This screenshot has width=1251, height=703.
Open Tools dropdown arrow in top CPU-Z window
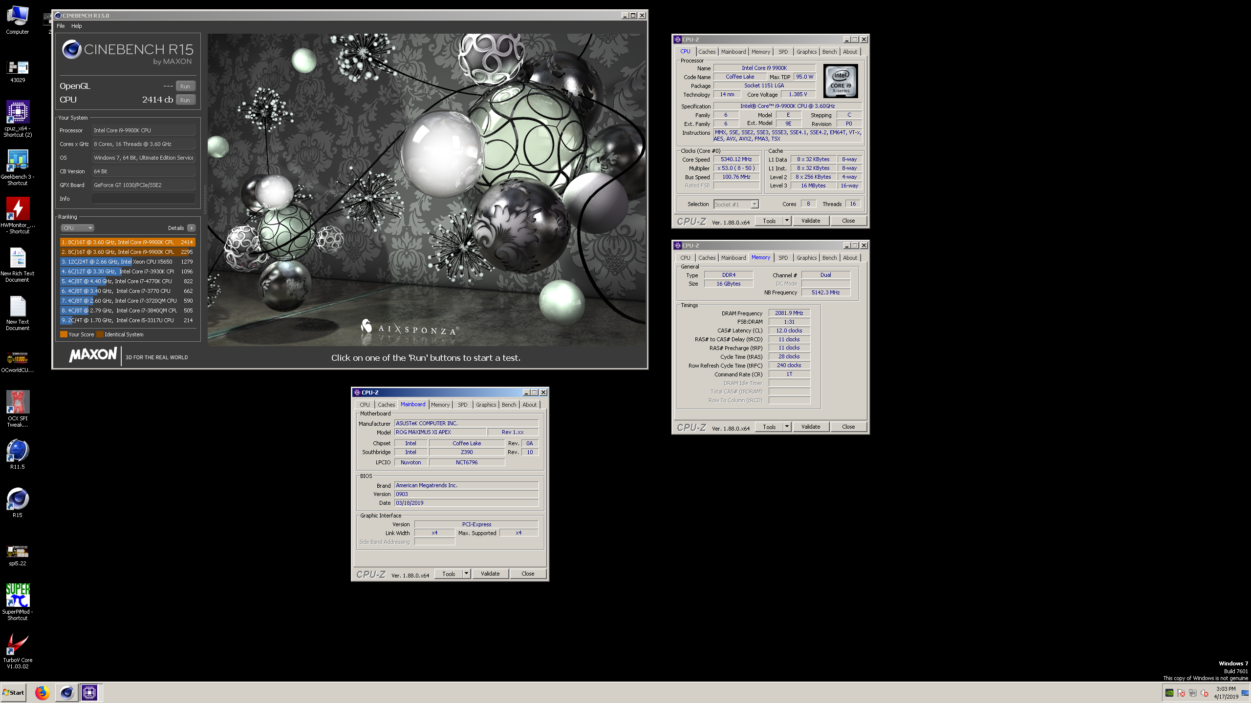click(x=787, y=221)
